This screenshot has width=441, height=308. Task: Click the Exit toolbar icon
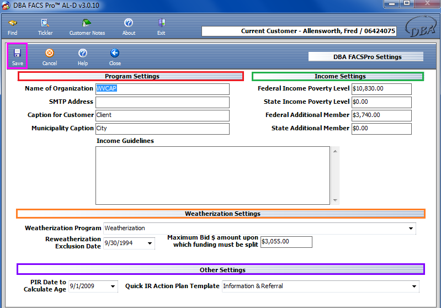161,27
